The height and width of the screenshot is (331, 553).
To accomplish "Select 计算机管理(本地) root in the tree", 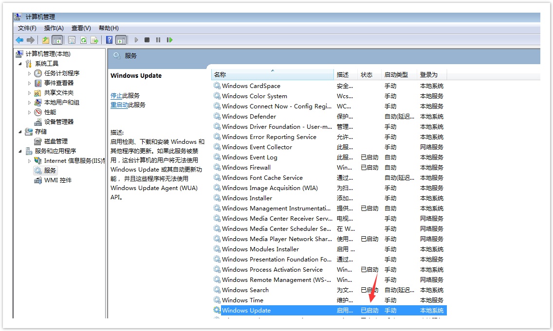I will (48, 54).
